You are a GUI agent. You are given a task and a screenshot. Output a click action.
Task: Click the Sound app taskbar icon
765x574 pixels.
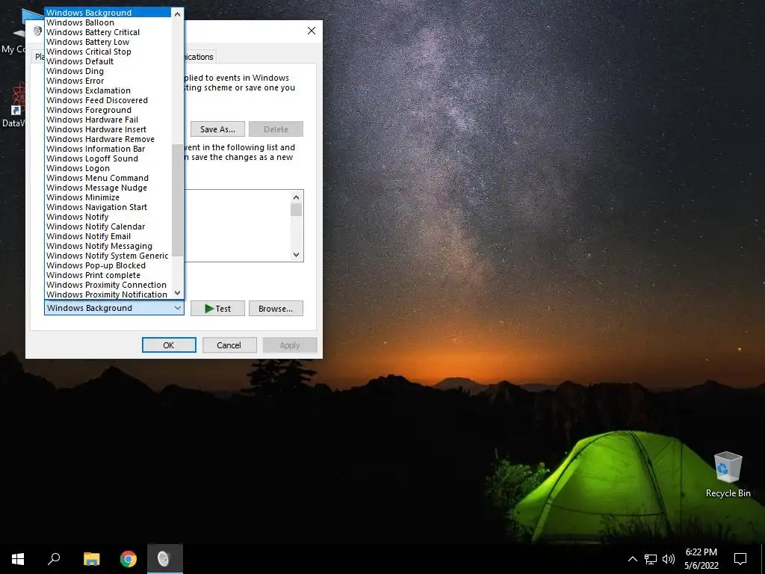164,559
